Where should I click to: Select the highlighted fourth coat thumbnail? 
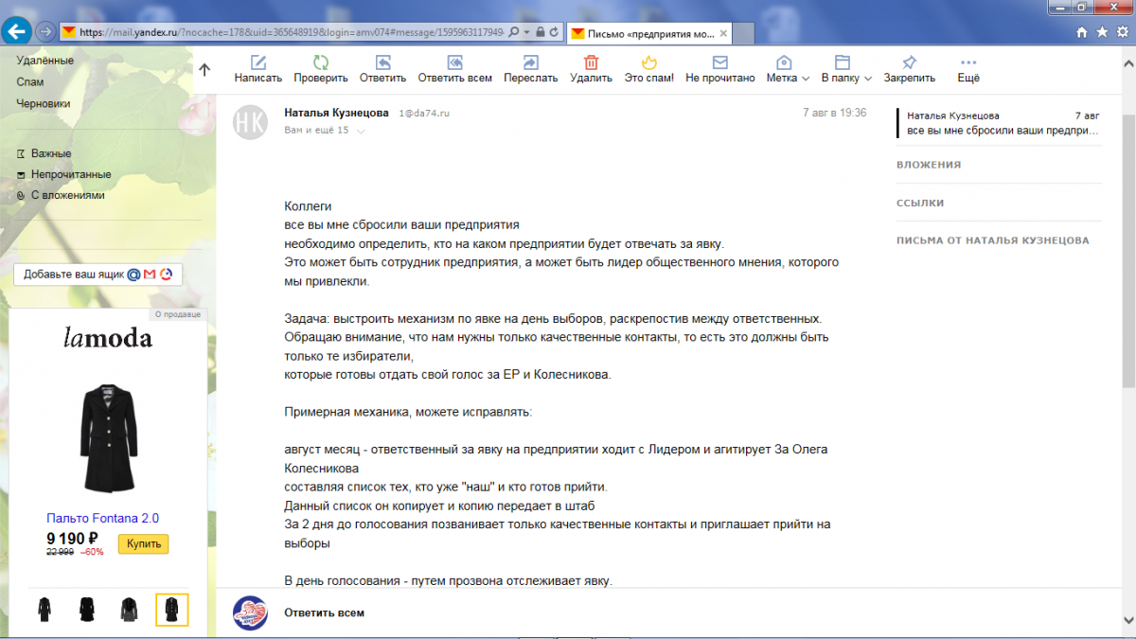tap(171, 609)
